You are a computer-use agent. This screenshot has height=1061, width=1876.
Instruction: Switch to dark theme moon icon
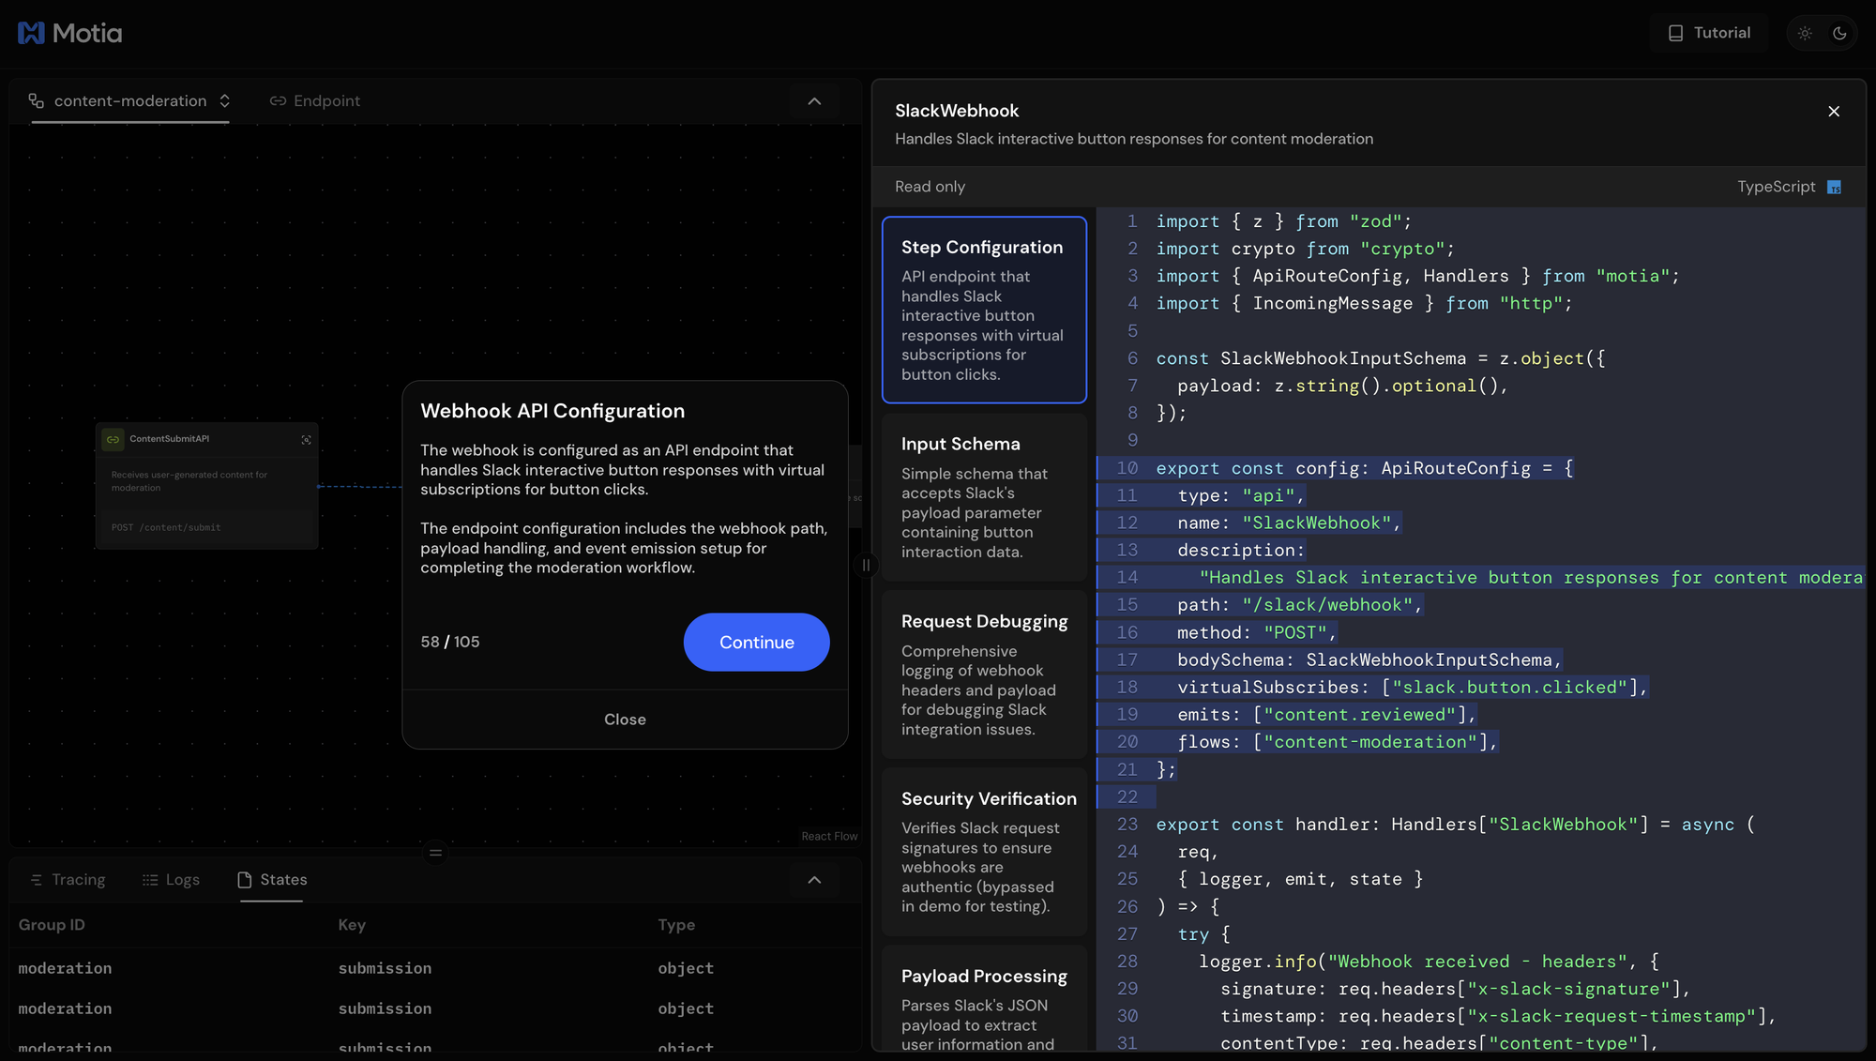pyautogui.click(x=1839, y=33)
